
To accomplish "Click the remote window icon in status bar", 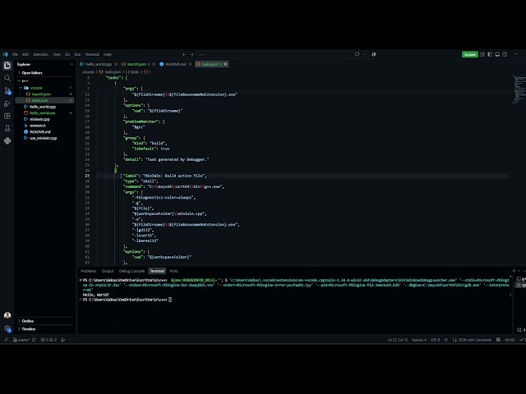I will click(x=6, y=340).
